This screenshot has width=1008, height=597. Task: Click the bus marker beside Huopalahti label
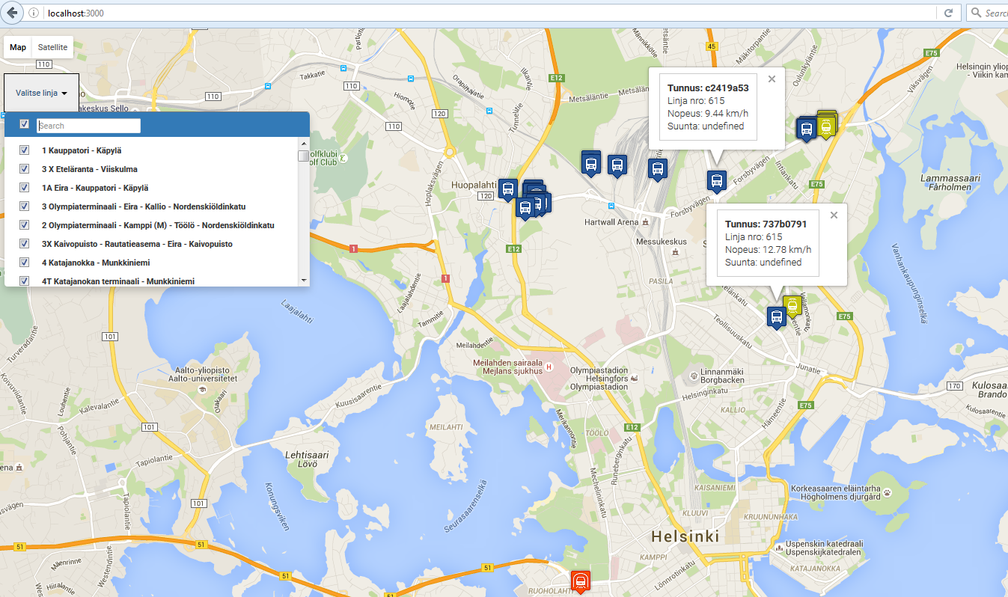(x=507, y=189)
